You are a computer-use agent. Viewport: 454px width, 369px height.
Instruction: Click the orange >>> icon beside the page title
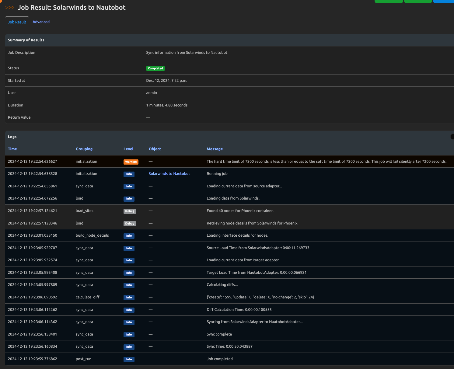coord(9,8)
